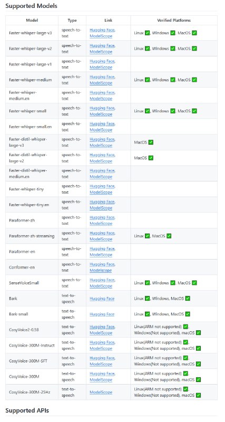
Task: Click Linux green checkmark in Faster-whisper-large-v3 row
Action: 147,33
